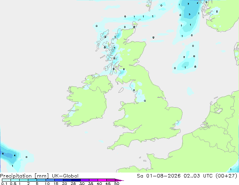This screenshot has height=185, width=239.
Task: Click the '(00+27)' forecast offset label
Action: tap(227, 176)
